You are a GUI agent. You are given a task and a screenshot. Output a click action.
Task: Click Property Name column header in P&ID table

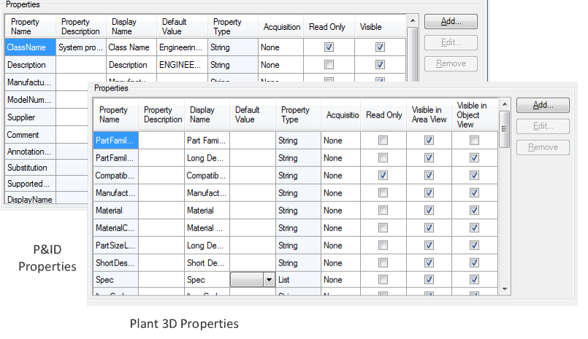[x=31, y=26]
